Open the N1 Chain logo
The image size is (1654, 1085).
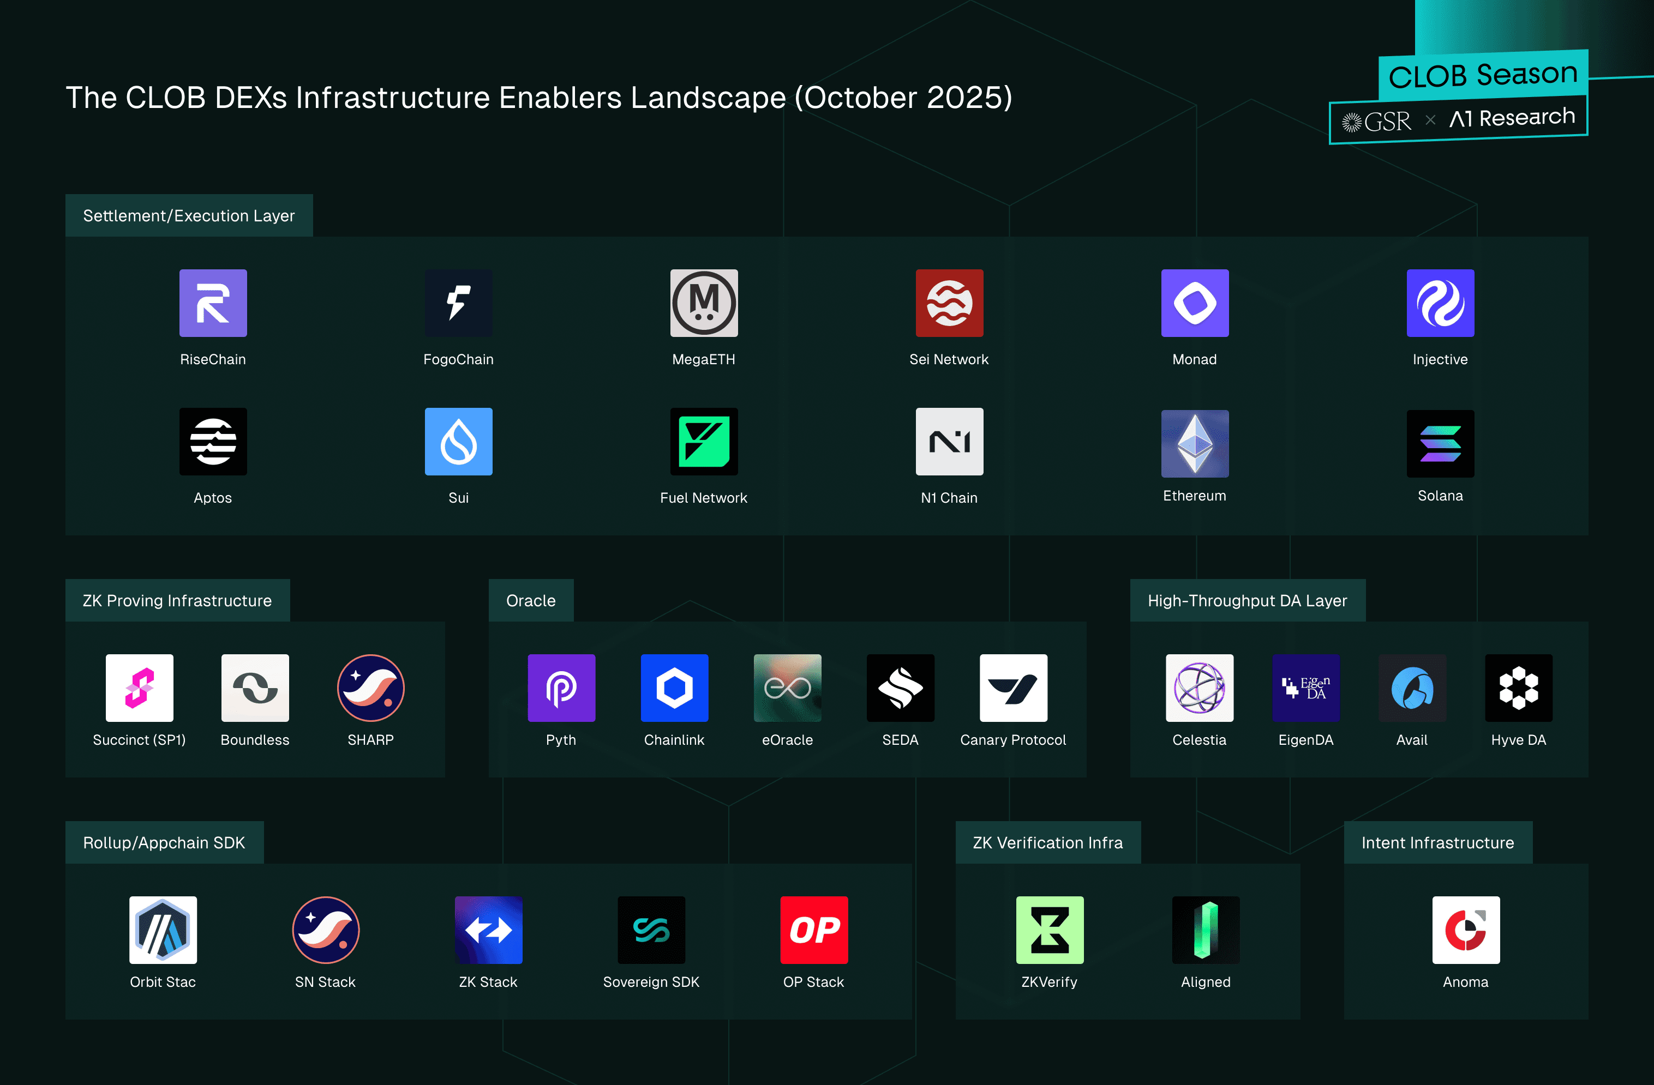[x=949, y=442]
